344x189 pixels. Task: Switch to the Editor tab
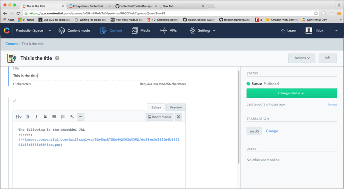tap(156, 108)
